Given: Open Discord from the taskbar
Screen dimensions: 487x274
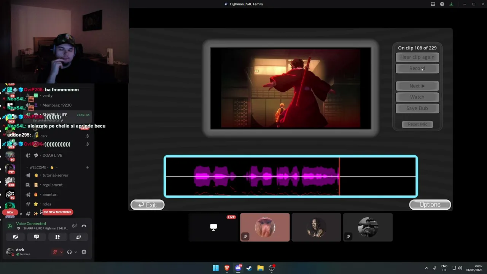Looking at the screenshot, I should point(238,268).
